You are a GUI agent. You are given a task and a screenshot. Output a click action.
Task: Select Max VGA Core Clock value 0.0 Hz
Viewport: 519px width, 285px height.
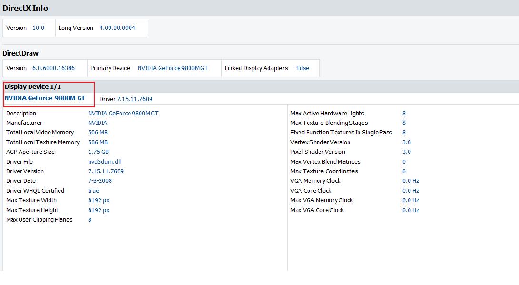pyautogui.click(x=410, y=210)
